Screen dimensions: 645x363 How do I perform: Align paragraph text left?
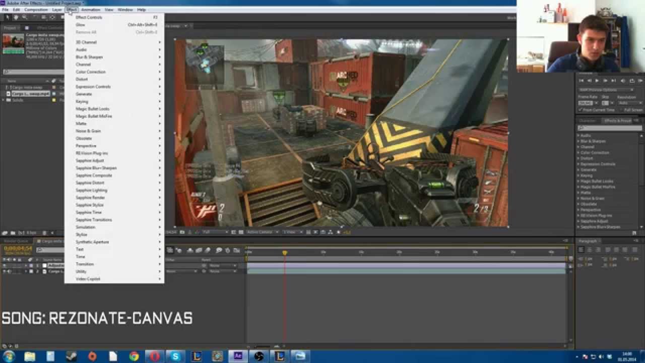coord(581,250)
